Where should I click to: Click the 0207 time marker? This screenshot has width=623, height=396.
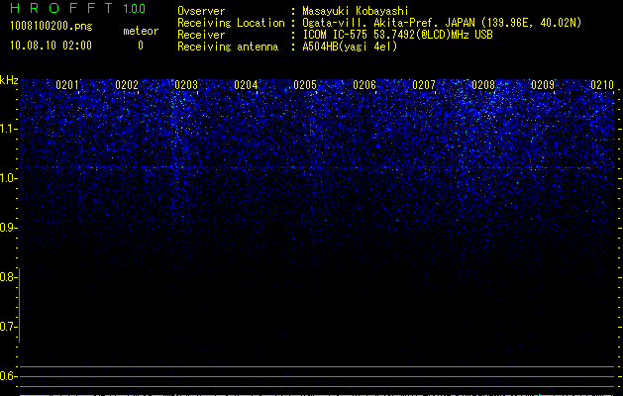click(x=424, y=85)
